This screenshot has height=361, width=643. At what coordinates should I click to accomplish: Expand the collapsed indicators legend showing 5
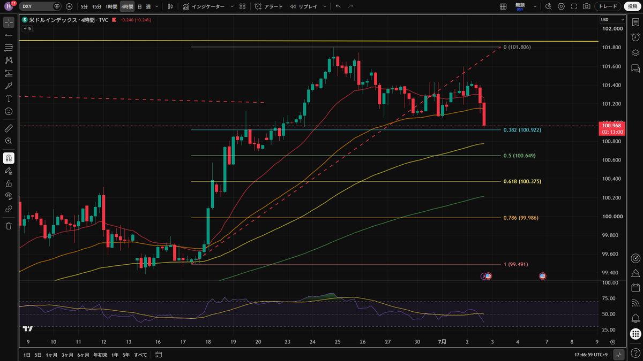click(x=27, y=29)
